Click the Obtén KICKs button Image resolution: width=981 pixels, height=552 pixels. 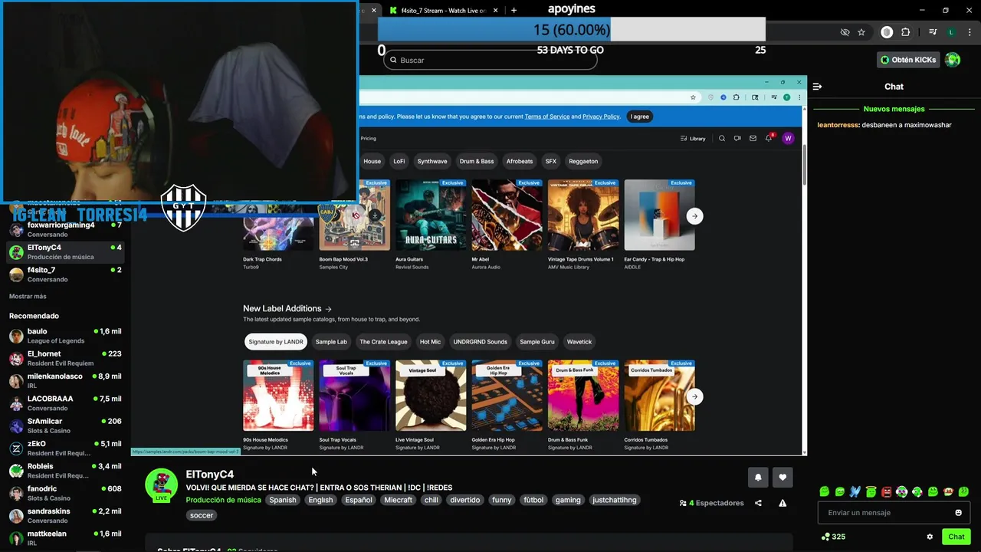pos(909,60)
